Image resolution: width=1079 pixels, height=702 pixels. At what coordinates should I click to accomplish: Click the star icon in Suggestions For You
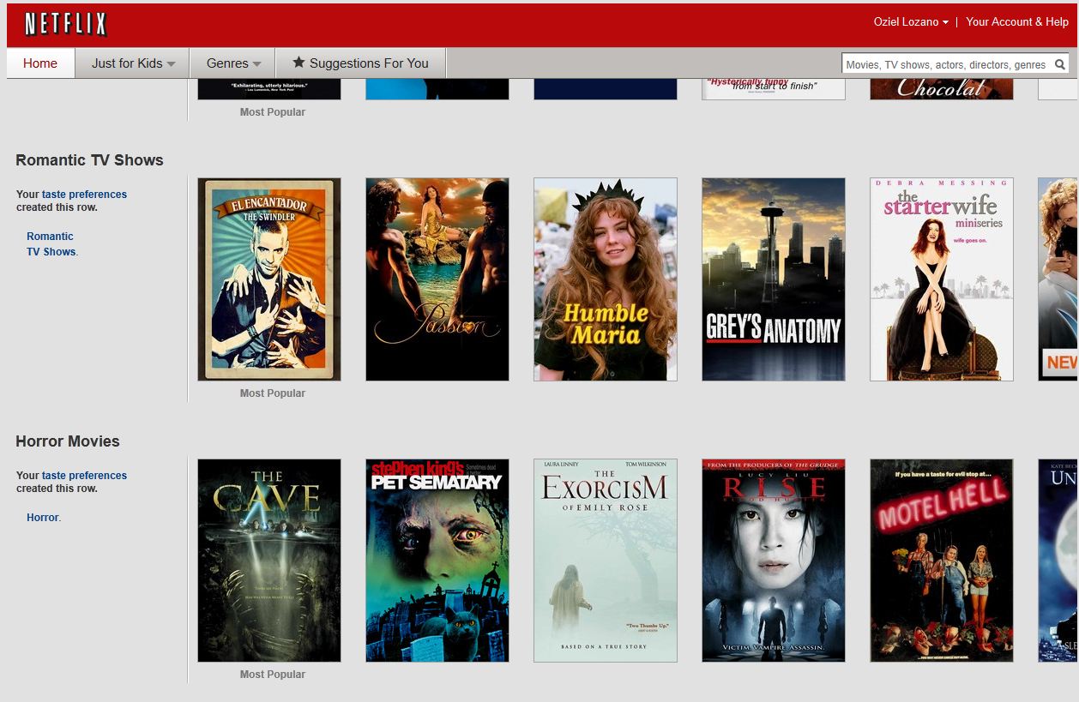click(298, 63)
